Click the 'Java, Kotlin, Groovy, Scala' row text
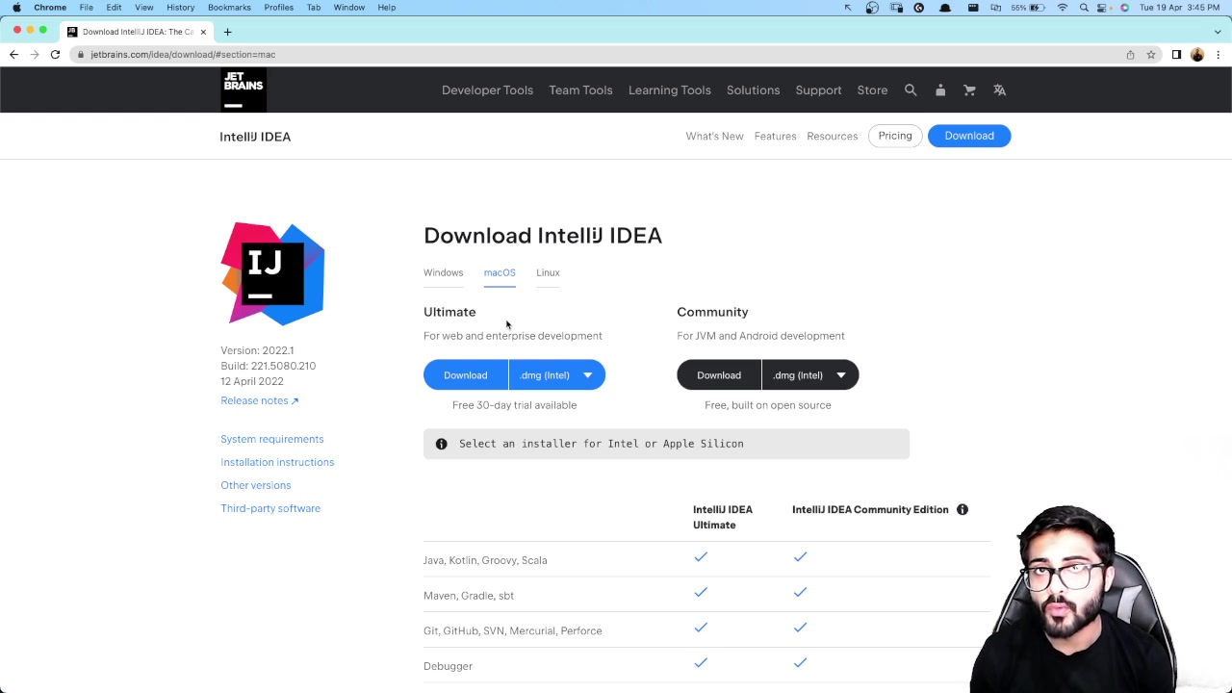The image size is (1232, 693). [485, 560]
